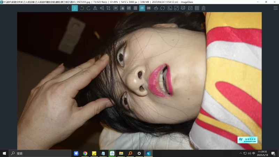Open the Windows Start menu
Viewport: 279px width, 157px height.
click(x=4, y=154)
